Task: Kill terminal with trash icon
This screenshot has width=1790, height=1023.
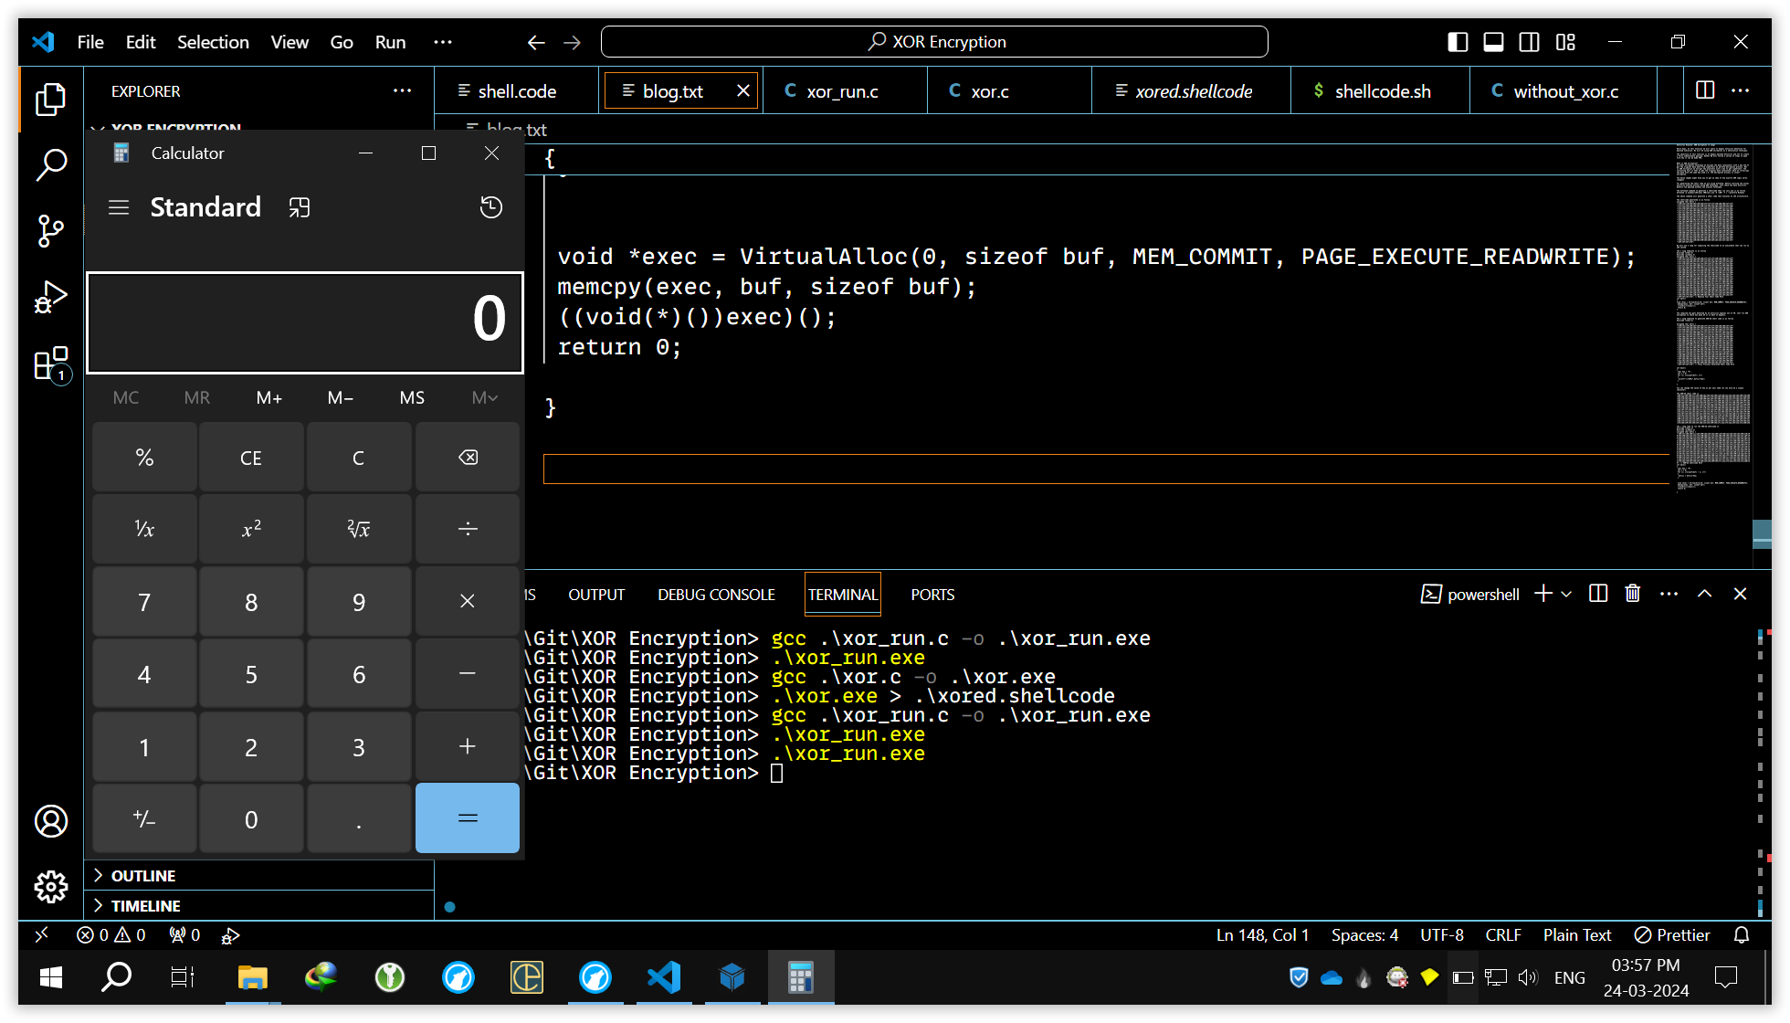Action: click(1633, 594)
